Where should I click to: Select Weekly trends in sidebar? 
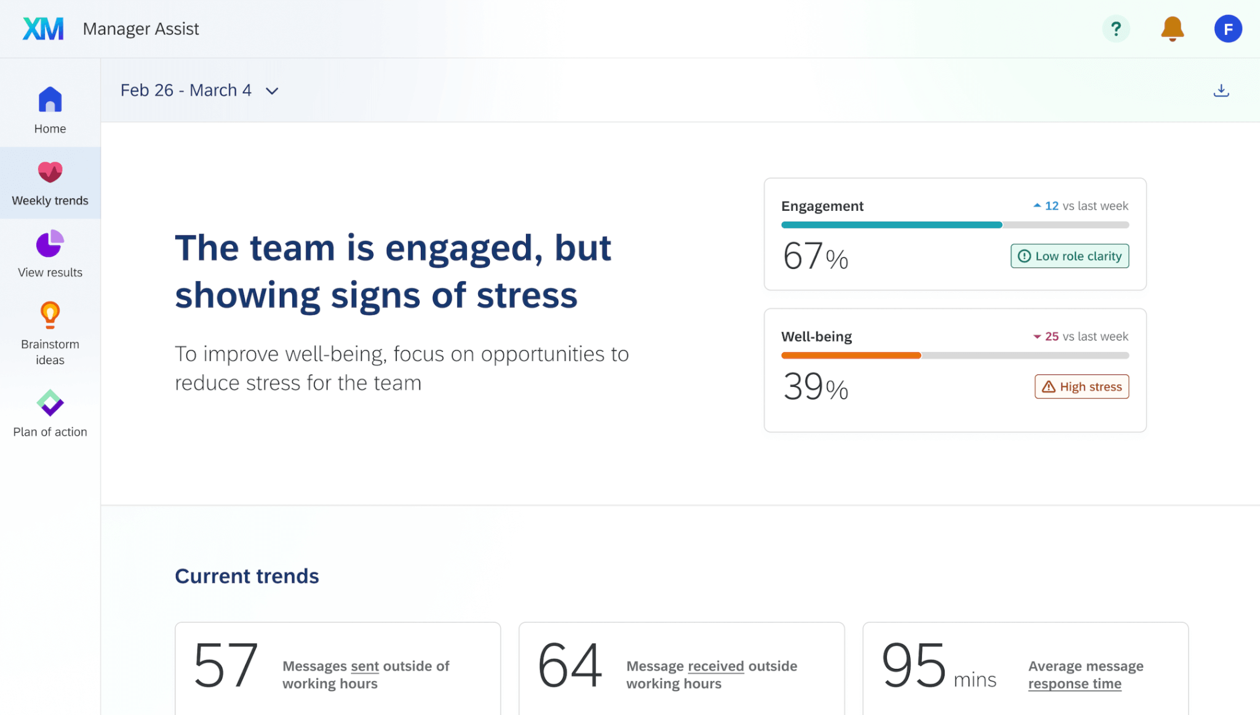pyautogui.click(x=50, y=183)
